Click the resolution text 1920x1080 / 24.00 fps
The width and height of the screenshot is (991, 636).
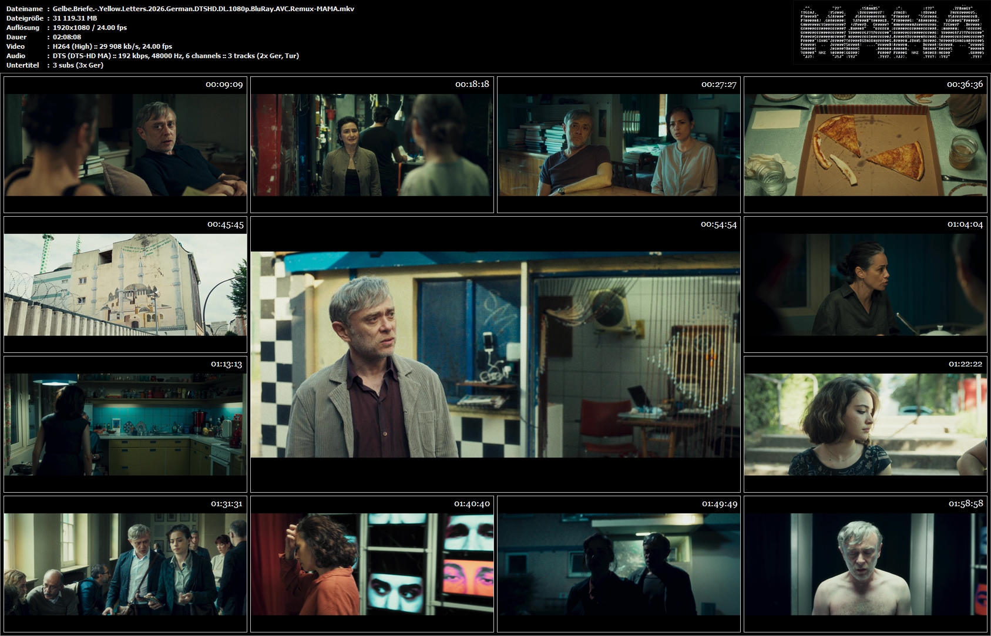pyautogui.click(x=89, y=28)
